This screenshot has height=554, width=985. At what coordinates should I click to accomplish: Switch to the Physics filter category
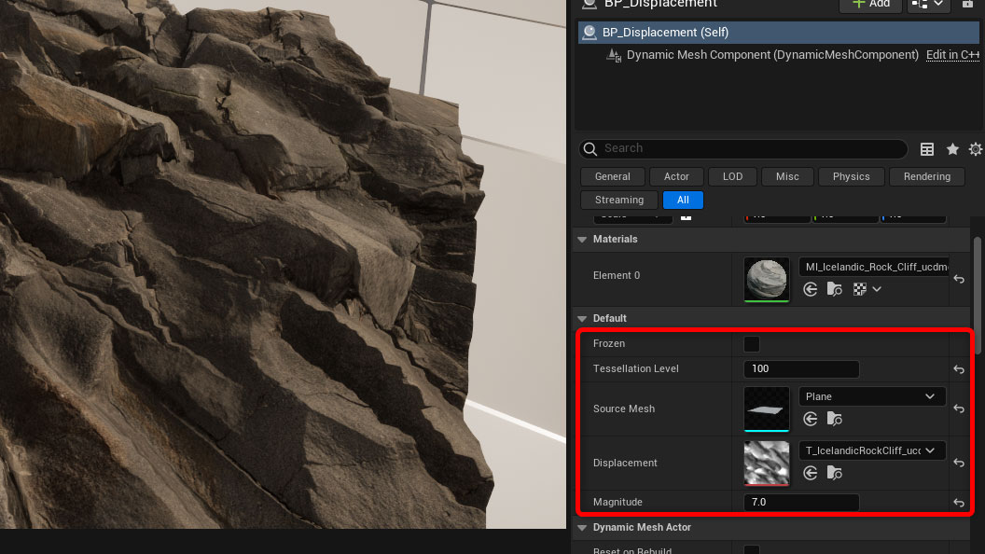click(x=851, y=176)
